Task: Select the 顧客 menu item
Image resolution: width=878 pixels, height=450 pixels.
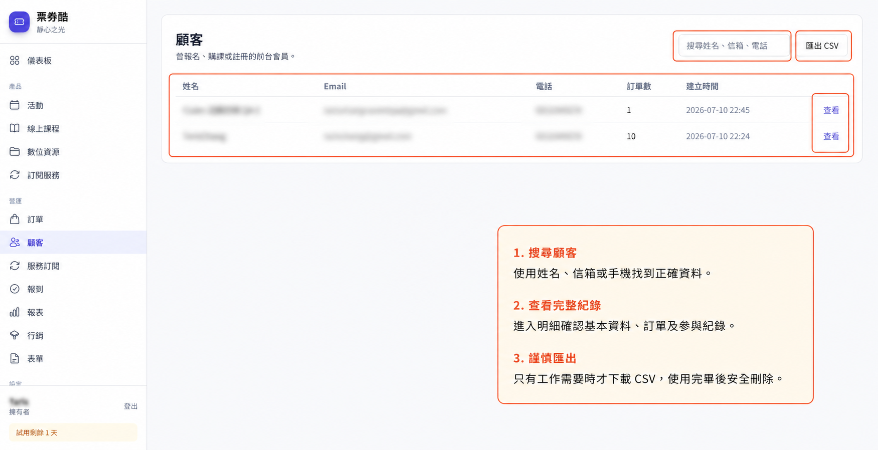Action: click(73, 243)
